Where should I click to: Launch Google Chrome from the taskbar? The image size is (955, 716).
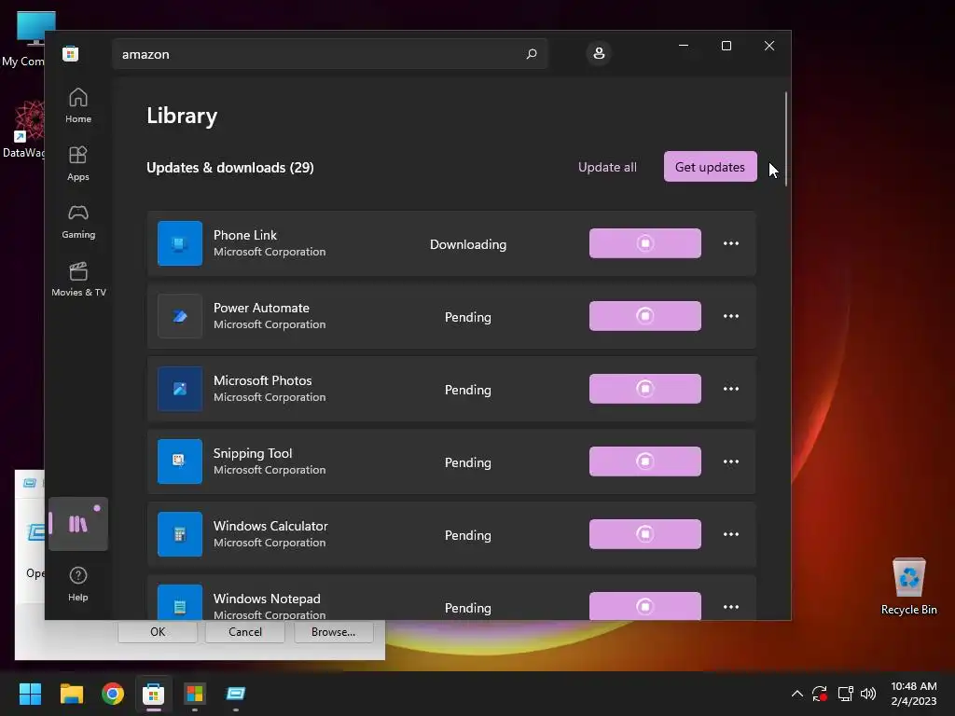point(113,694)
